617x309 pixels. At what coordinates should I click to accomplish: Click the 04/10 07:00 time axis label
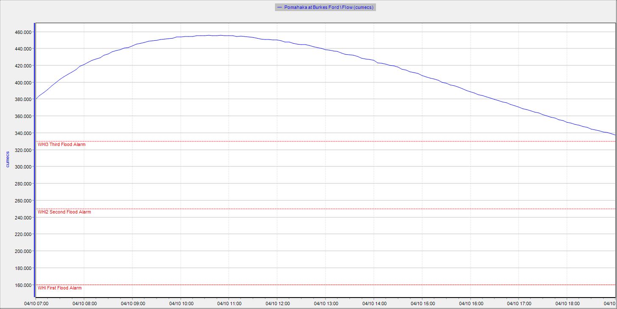tap(36, 303)
